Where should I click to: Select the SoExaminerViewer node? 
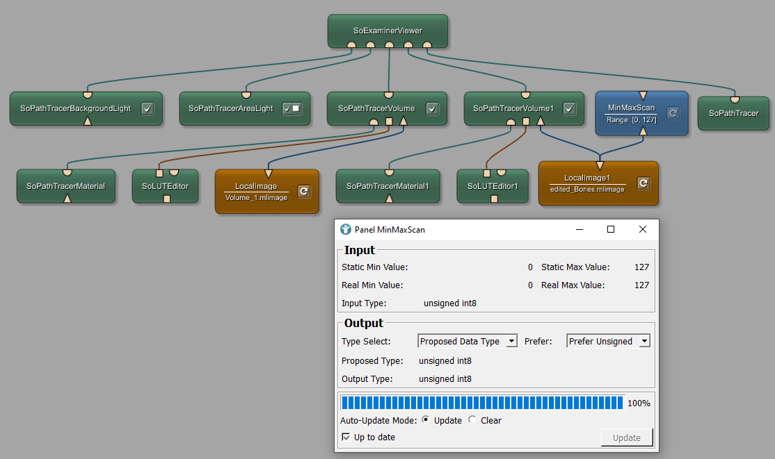pyautogui.click(x=387, y=31)
